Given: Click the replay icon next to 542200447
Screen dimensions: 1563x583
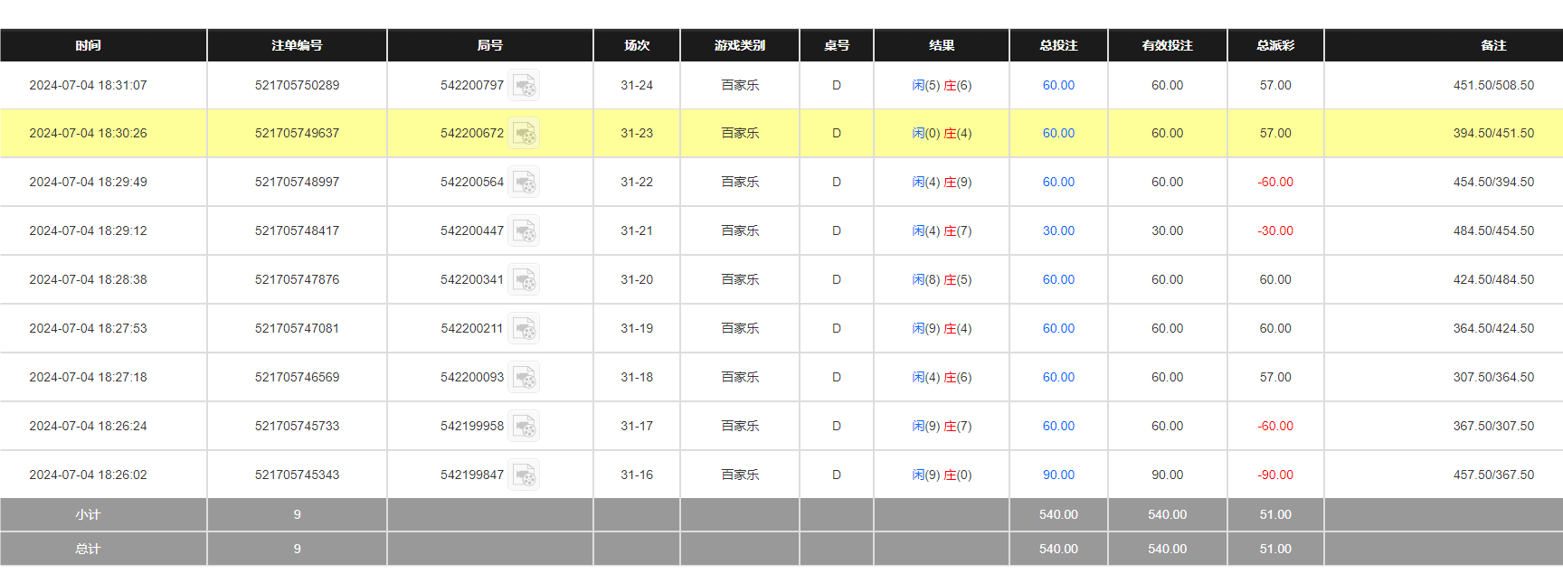Looking at the screenshot, I should pyautogui.click(x=524, y=231).
